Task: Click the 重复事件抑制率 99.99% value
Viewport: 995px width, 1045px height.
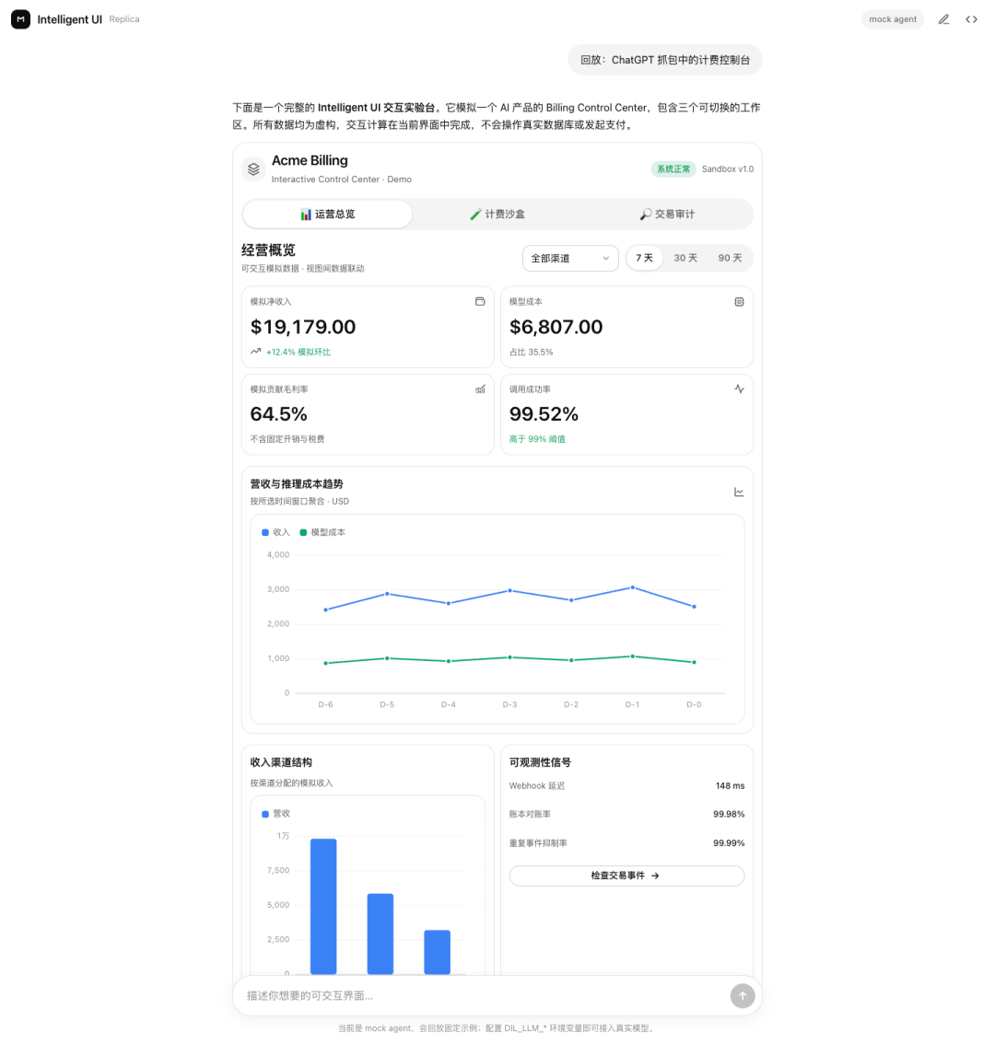Action: [728, 843]
